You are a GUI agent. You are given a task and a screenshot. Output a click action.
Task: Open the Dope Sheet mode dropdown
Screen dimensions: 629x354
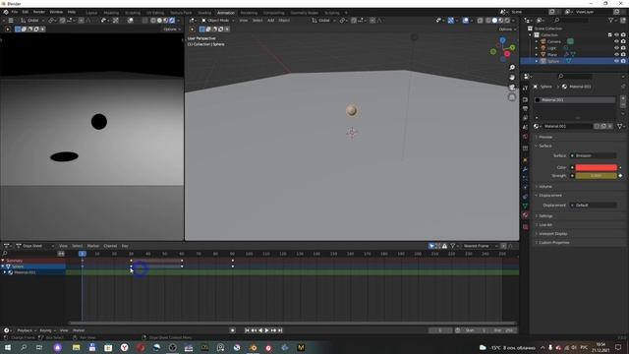pyautogui.click(x=35, y=246)
